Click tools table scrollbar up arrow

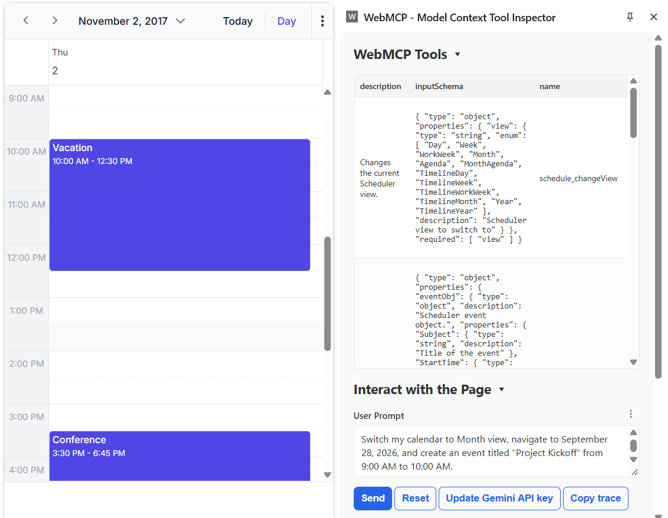pyautogui.click(x=633, y=81)
